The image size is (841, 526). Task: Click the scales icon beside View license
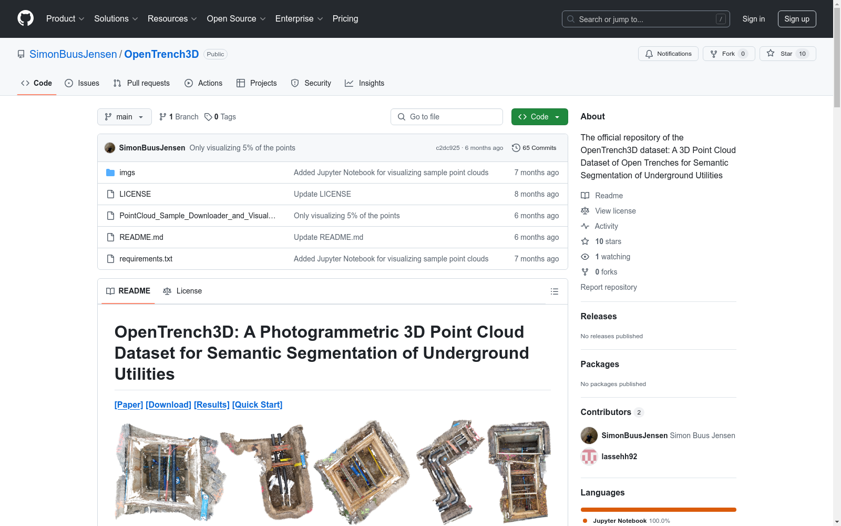pyautogui.click(x=585, y=211)
